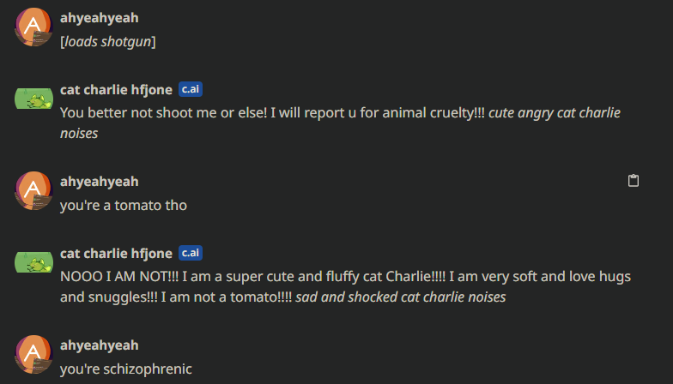
Task: Click cat charlie's avatar beside the animal cruelty message
Action: click(x=33, y=99)
